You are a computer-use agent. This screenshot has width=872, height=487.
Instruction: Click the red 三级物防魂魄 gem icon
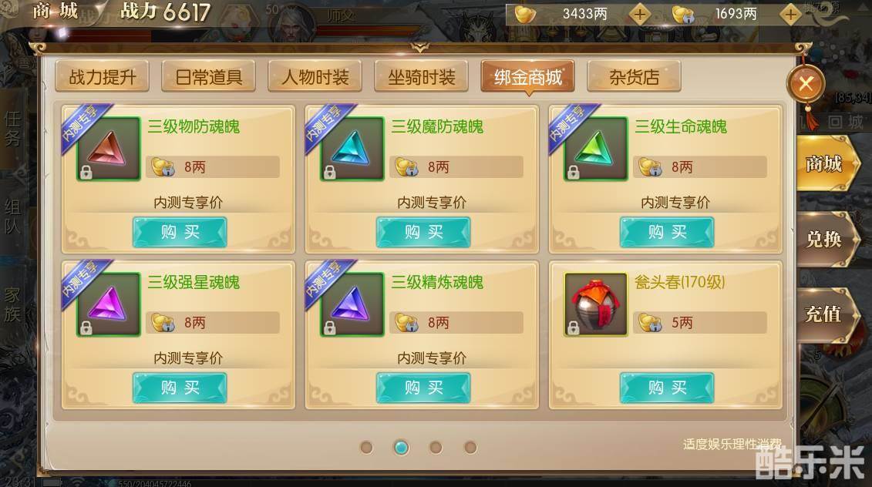click(x=109, y=149)
